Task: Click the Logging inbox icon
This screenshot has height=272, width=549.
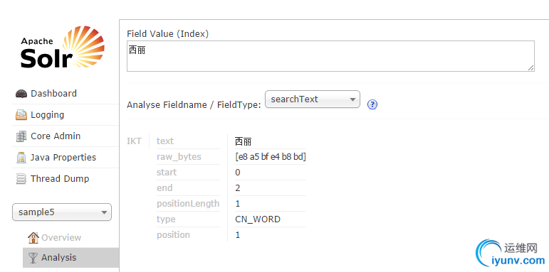Action: (x=21, y=115)
